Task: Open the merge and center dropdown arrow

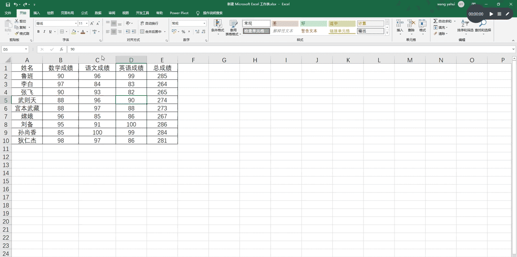Action: [164, 32]
